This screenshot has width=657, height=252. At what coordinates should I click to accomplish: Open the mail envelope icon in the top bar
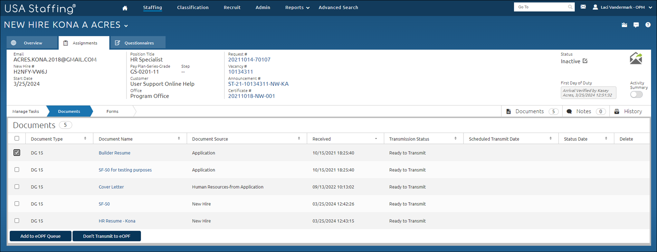click(583, 7)
